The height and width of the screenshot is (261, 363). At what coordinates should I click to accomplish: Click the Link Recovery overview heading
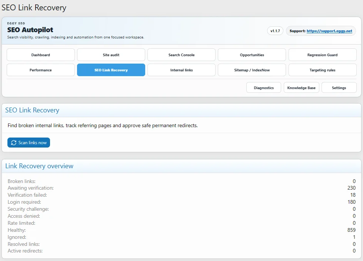[39, 166]
